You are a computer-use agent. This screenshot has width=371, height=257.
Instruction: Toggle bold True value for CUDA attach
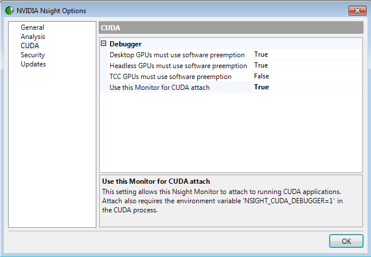coord(261,87)
